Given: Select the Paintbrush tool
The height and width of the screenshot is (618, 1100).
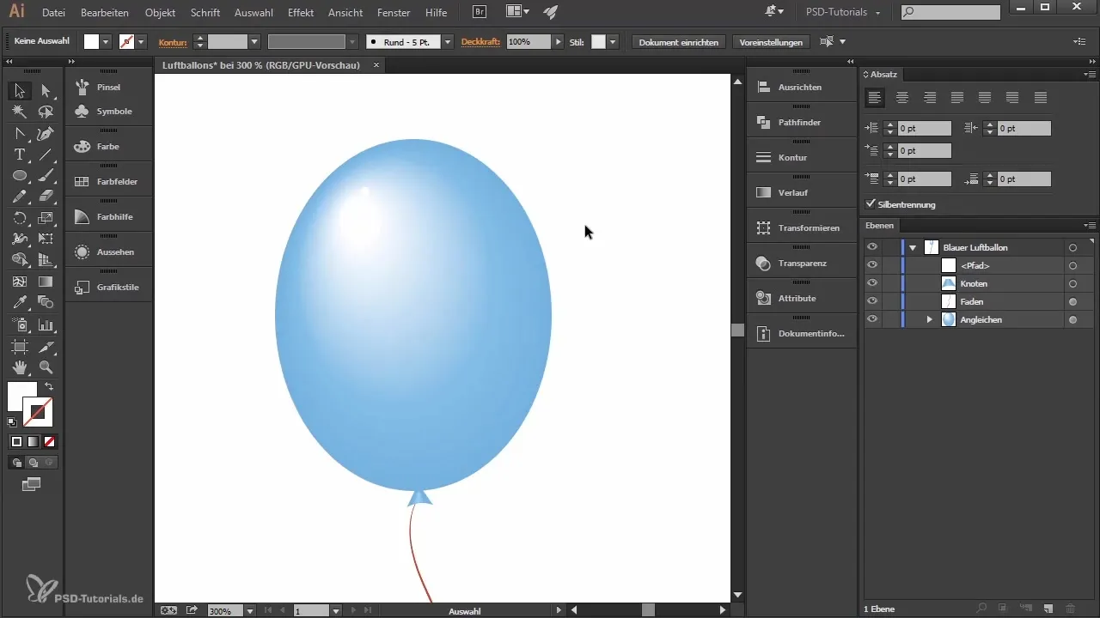Looking at the screenshot, I should 46,175.
